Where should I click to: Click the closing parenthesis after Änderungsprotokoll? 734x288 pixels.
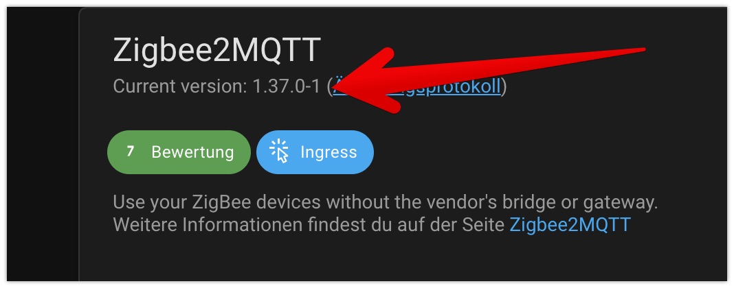point(504,86)
